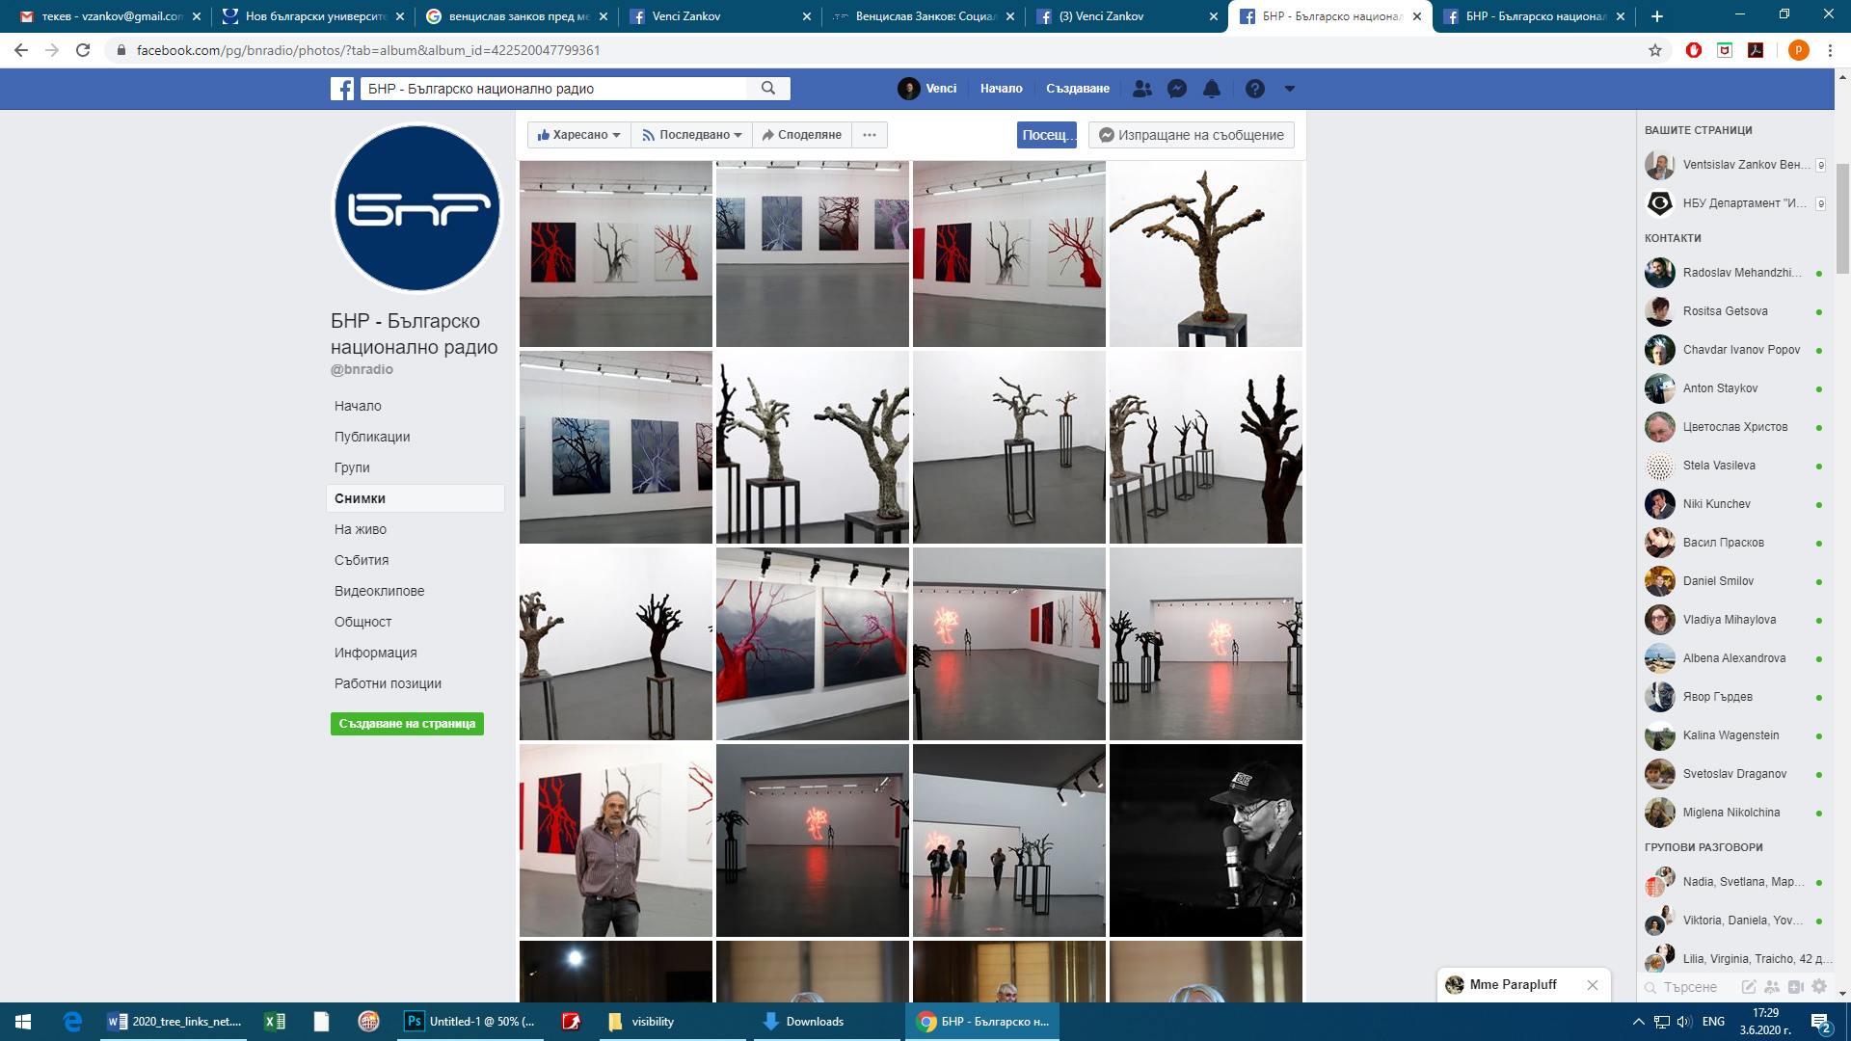This screenshot has width=1851, height=1041.
Task: Open Работни позиции in page sidebar
Action: (x=388, y=683)
